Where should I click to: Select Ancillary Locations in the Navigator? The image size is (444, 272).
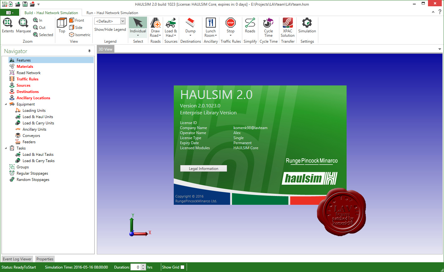(x=33, y=98)
